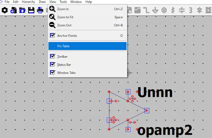Image resolution: width=212 pixels, height=138 pixels.
Task: Choose Pin Table from the View menu
Action: (x=64, y=46)
